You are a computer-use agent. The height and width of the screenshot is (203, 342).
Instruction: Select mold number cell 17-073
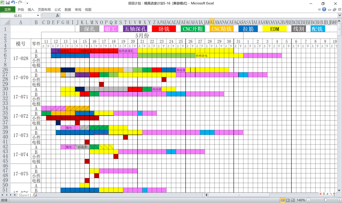coord(21,135)
